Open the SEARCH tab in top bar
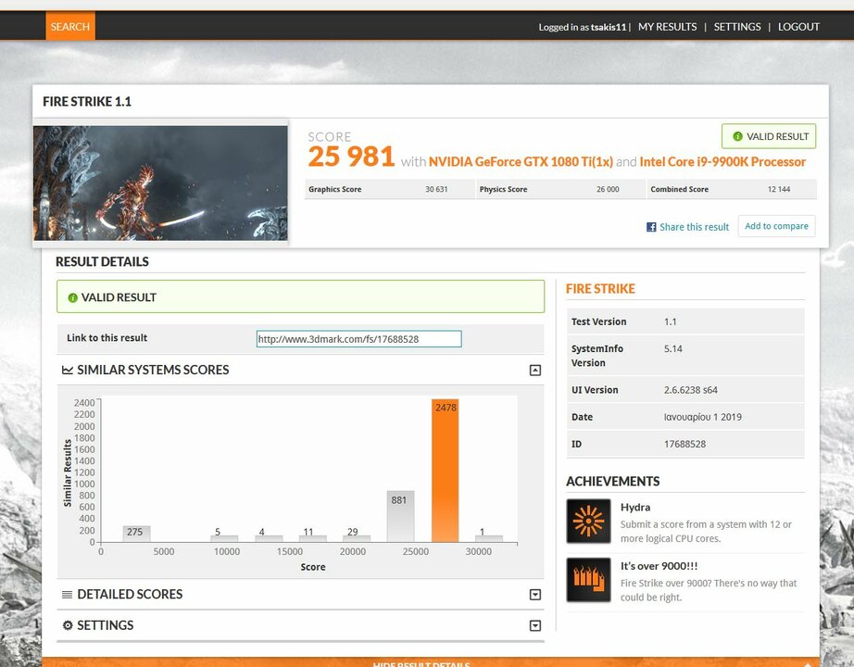Image resolution: width=854 pixels, height=667 pixels. pyautogui.click(x=70, y=26)
